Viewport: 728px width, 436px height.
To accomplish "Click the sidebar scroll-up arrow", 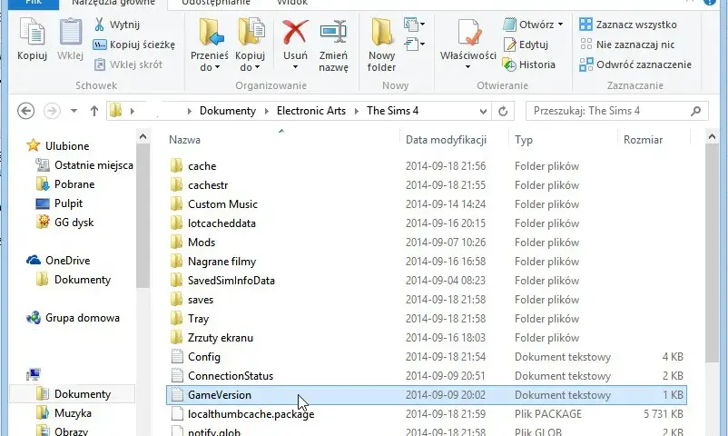I will point(143,136).
